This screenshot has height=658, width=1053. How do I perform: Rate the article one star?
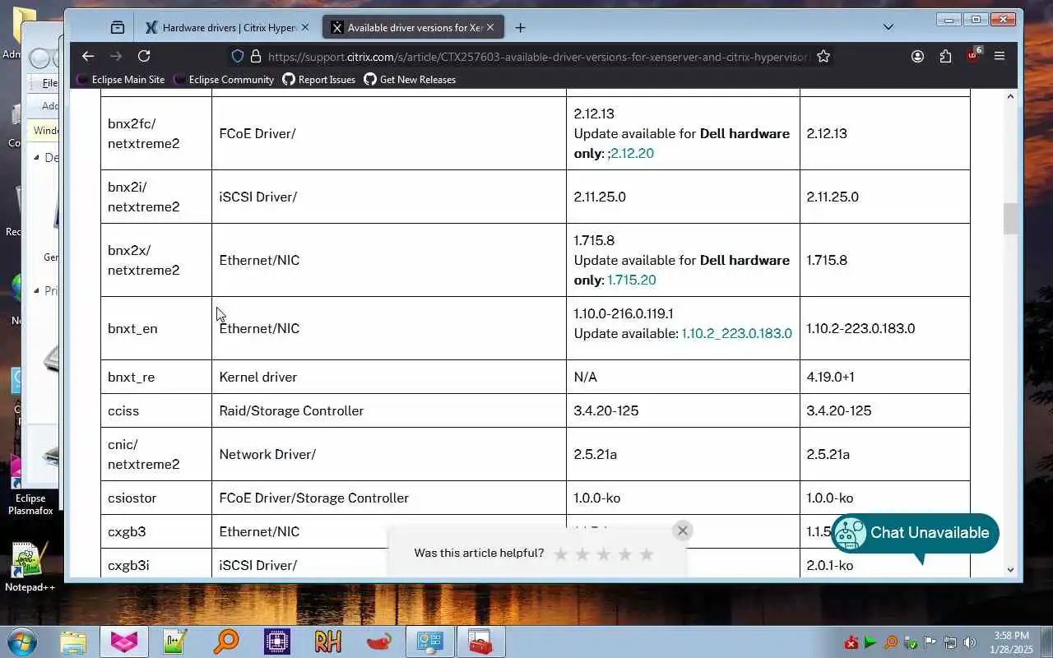561,554
